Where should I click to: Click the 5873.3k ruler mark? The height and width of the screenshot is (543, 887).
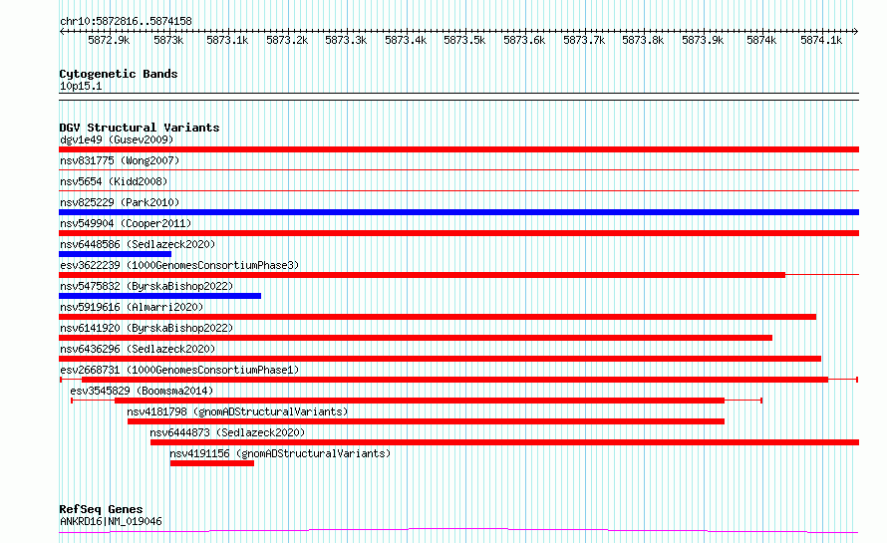(346, 40)
